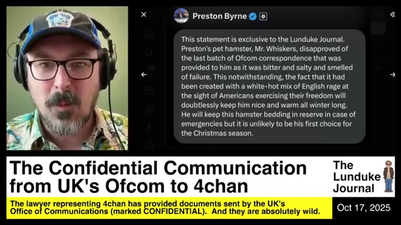Click the dimmed Profile sidebar icon
The height and width of the screenshot is (225, 401).
click(x=149, y=127)
